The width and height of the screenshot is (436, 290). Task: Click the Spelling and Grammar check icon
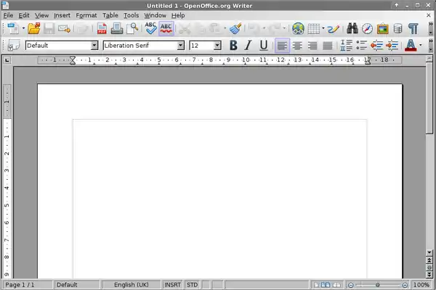[x=150, y=29]
